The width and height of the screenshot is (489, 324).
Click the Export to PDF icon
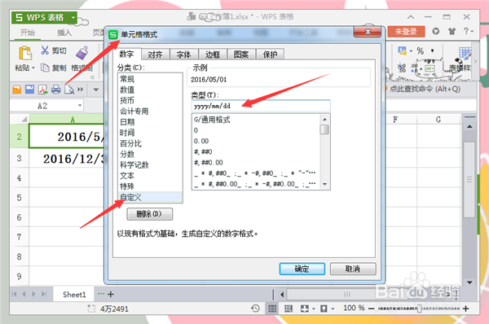(42, 90)
